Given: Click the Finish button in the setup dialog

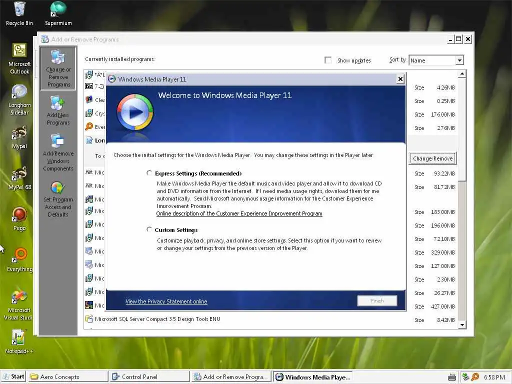Looking at the screenshot, I should click(377, 300).
